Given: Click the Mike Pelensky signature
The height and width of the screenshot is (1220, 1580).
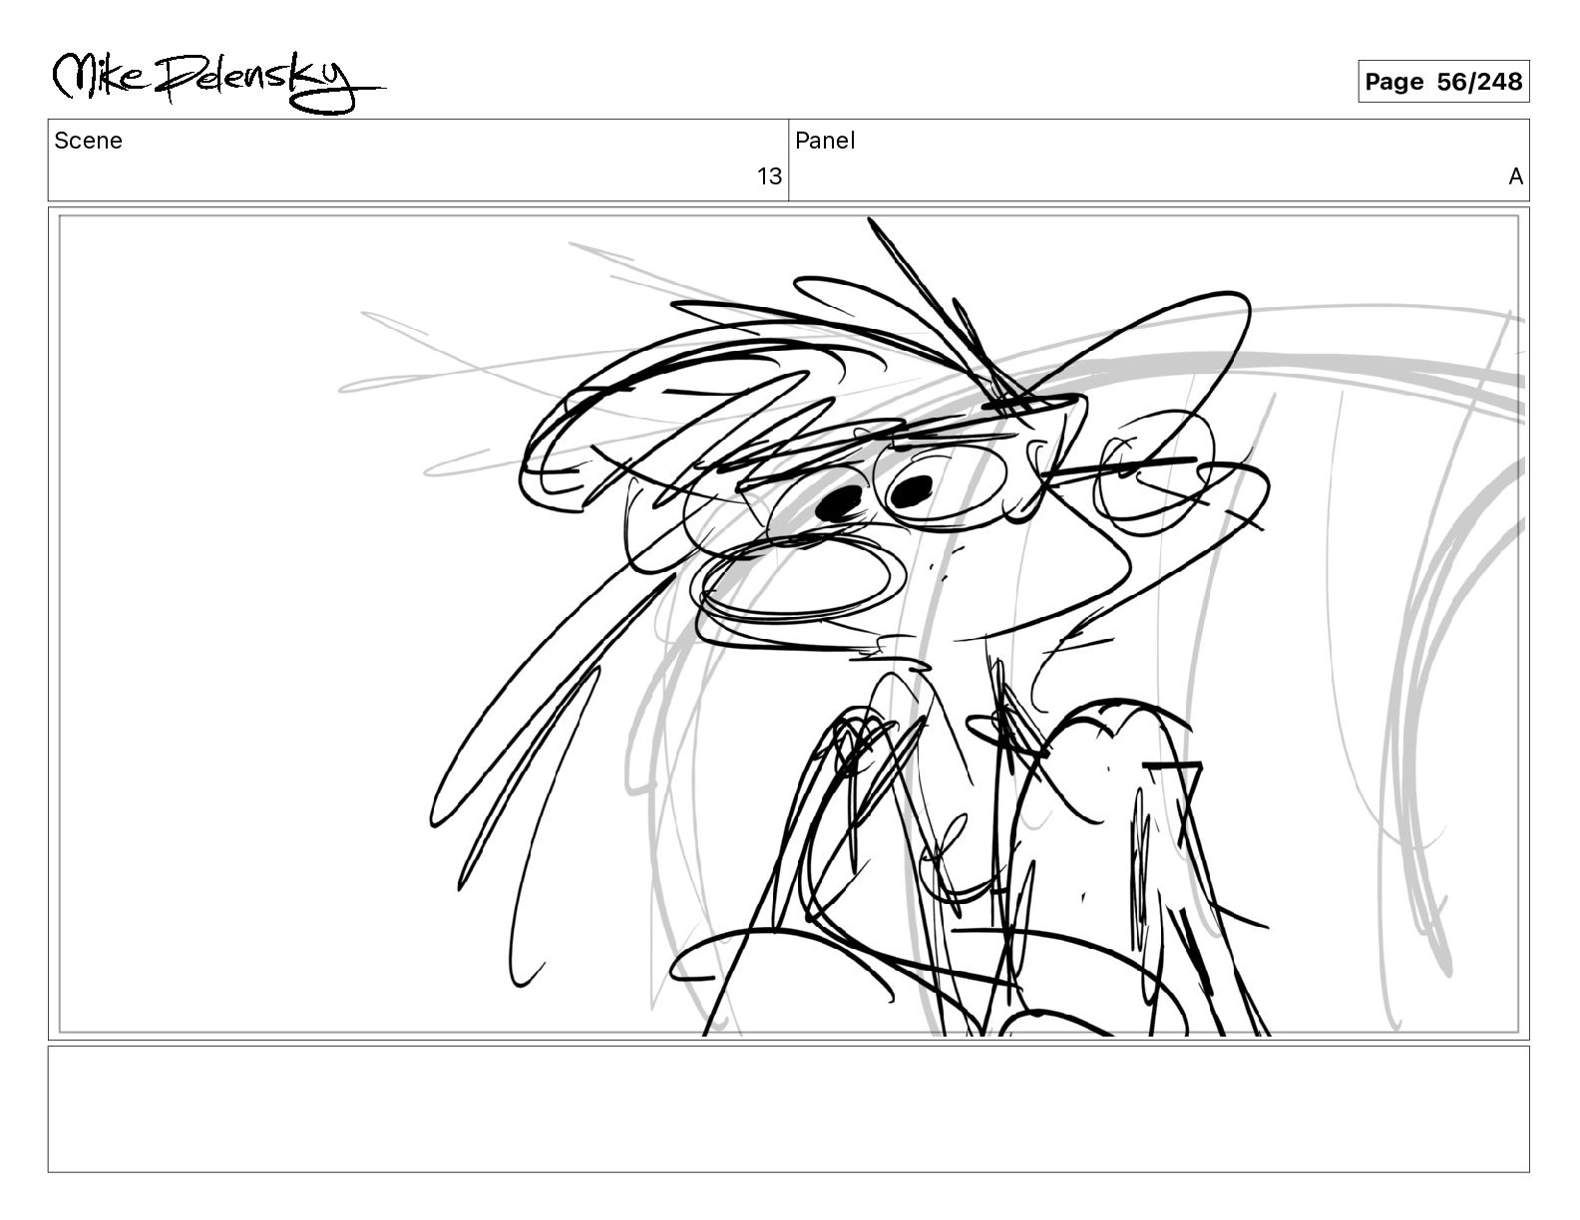Looking at the screenshot, I should [217, 81].
